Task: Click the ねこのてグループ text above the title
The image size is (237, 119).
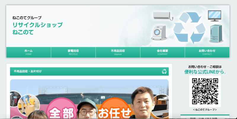Action: pyautogui.click(x=27, y=18)
